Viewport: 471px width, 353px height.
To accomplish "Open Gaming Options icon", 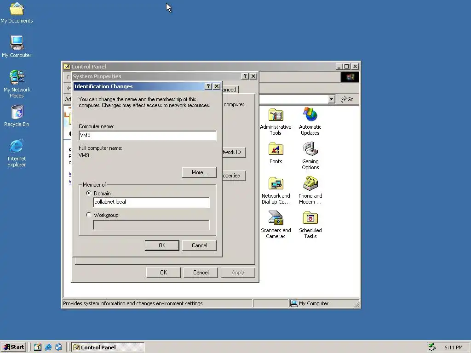I will (x=310, y=155).
